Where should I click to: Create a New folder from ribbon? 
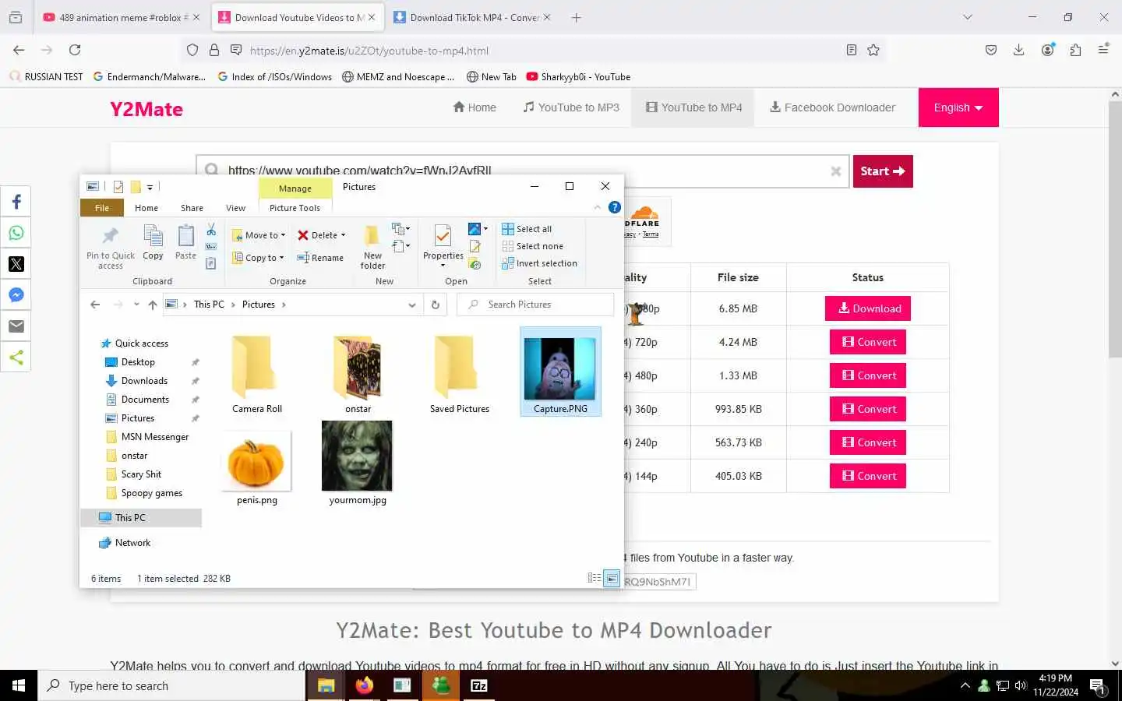coord(372,248)
